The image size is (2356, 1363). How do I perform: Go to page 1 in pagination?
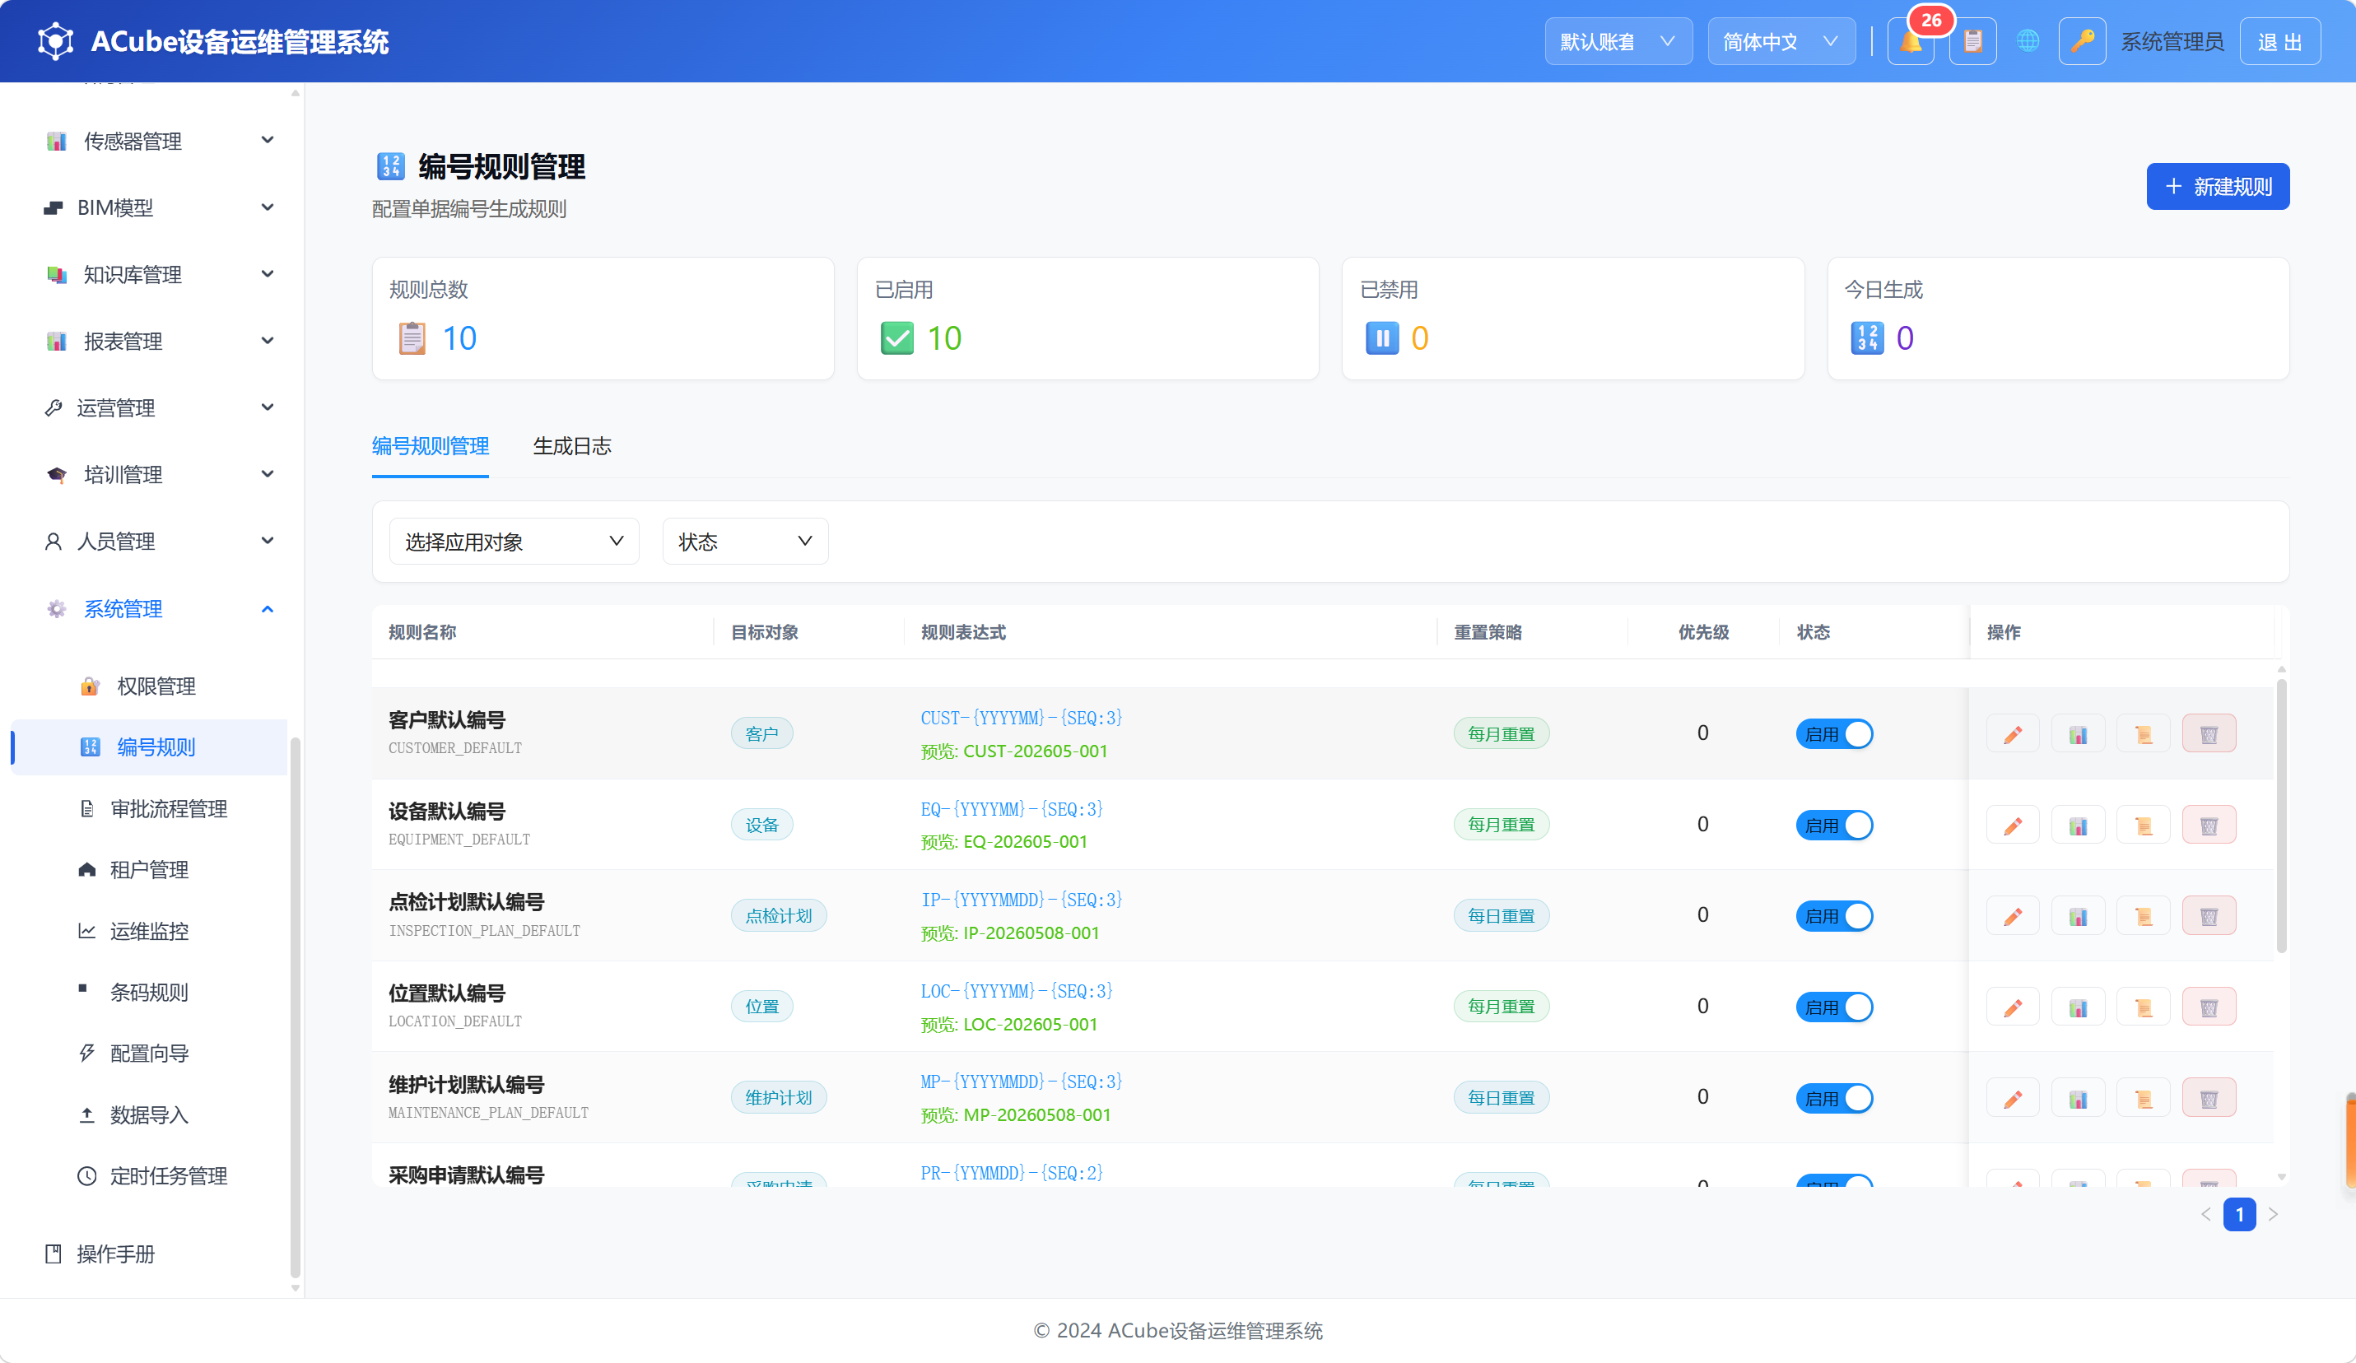[x=2239, y=1214]
